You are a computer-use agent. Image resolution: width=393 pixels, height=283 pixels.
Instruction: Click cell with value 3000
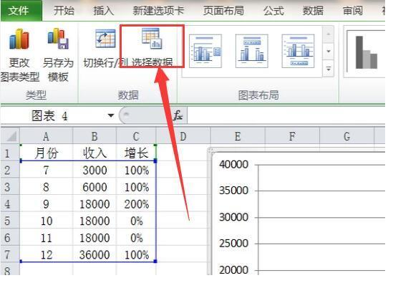94,170
